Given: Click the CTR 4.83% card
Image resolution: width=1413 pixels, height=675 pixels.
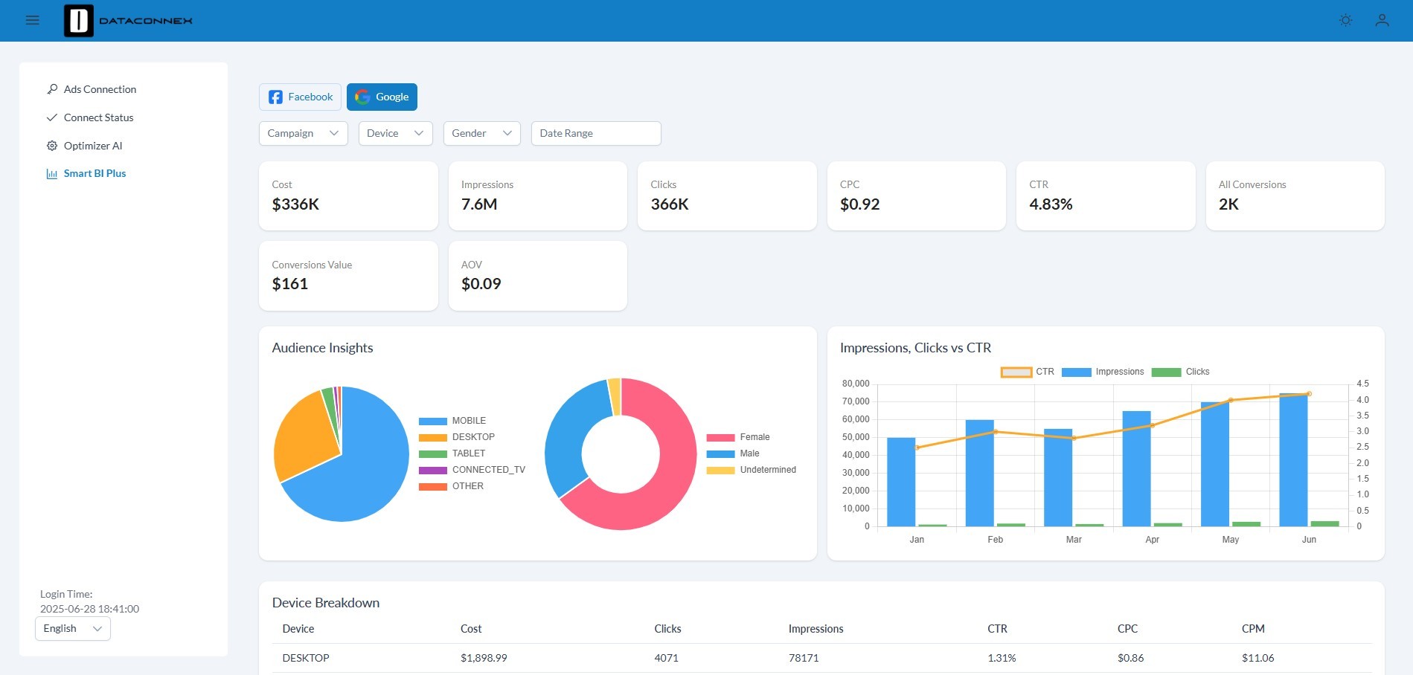Looking at the screenshot, I should coord(1106,196).
